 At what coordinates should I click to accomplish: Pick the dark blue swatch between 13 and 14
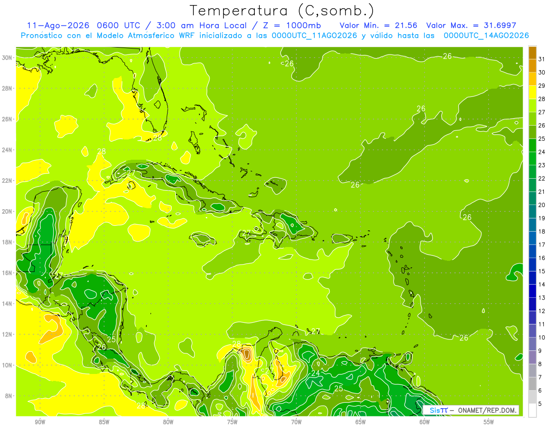tap(532, 291)
